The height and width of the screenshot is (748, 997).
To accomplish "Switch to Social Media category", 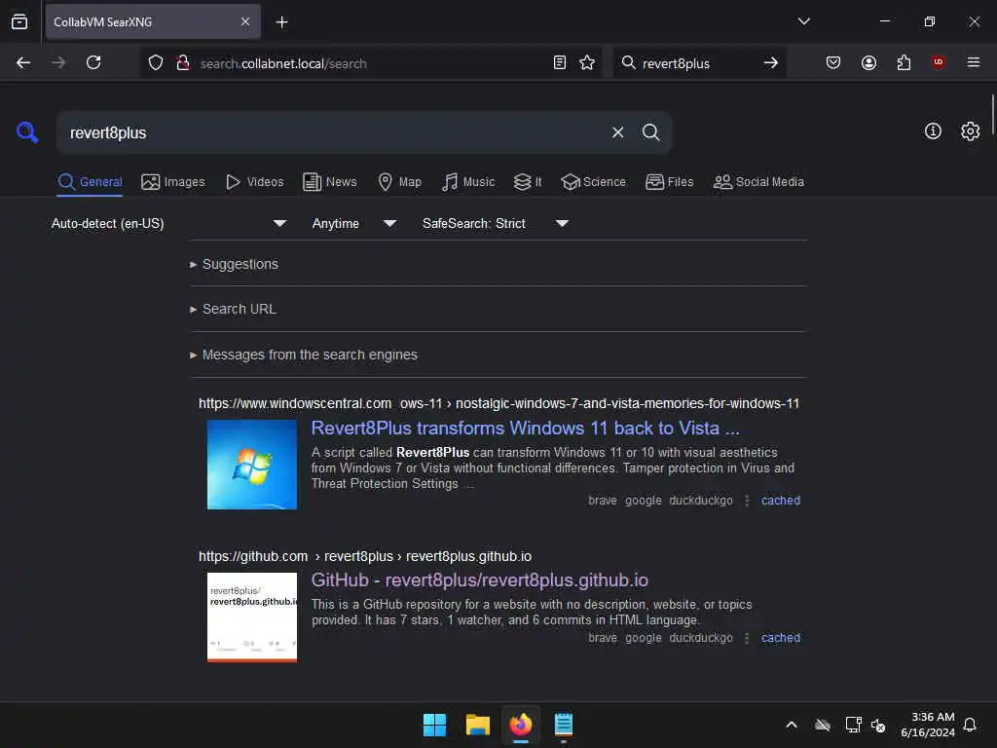I will coord(757,182).
